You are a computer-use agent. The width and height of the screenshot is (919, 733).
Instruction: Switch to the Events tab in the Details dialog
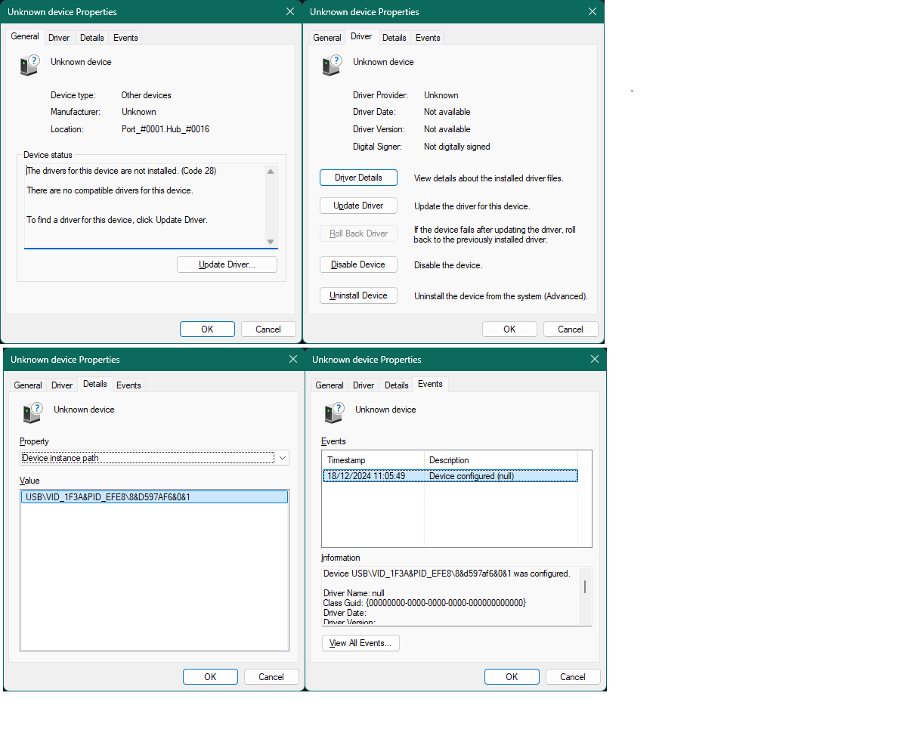point(128,385)
